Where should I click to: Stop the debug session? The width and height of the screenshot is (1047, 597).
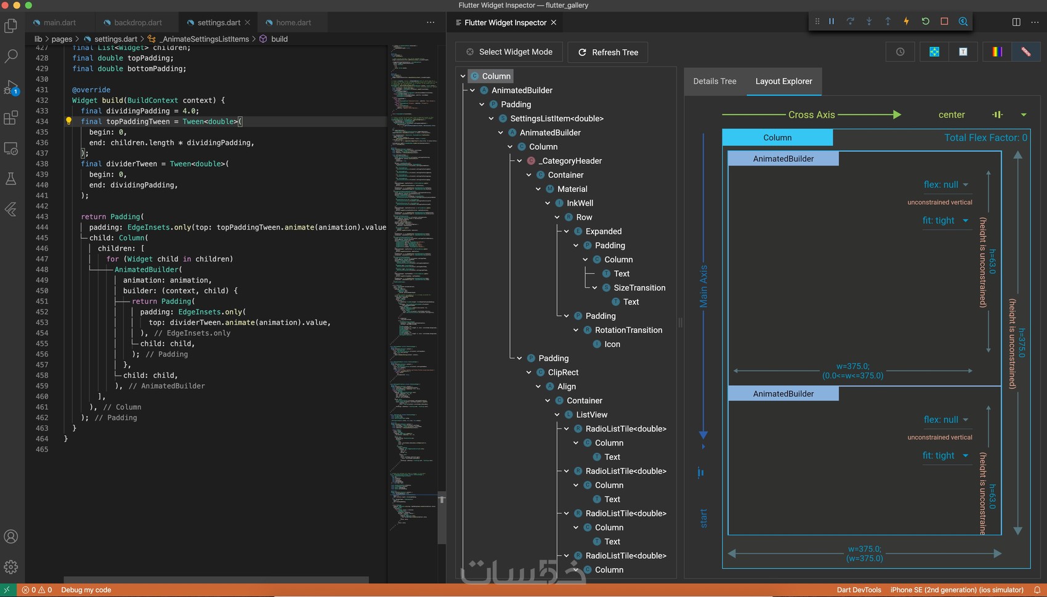pyautogui.click(x=944, y=22)
